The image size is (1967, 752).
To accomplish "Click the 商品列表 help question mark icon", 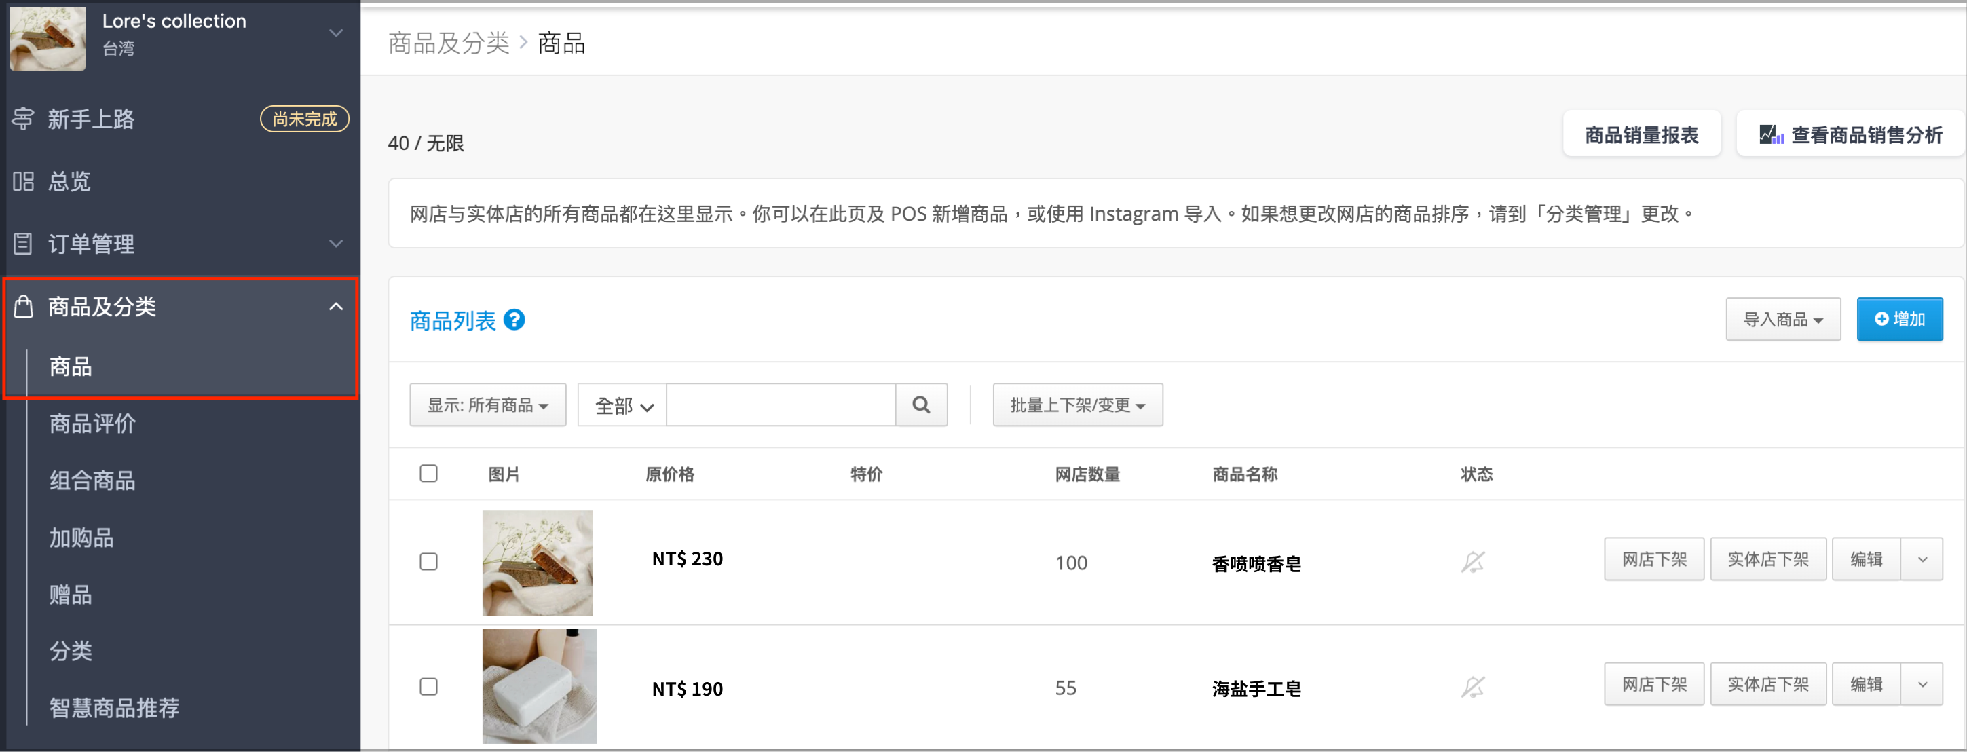I will [514, 320].
